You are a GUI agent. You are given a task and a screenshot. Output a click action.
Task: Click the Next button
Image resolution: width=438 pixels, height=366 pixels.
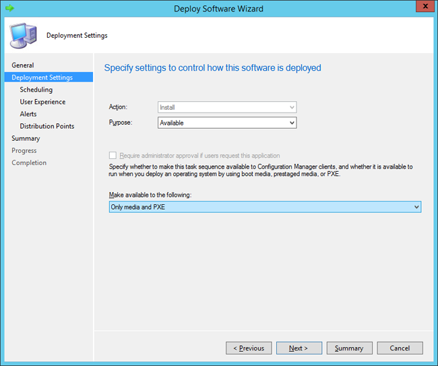[299, 348]
